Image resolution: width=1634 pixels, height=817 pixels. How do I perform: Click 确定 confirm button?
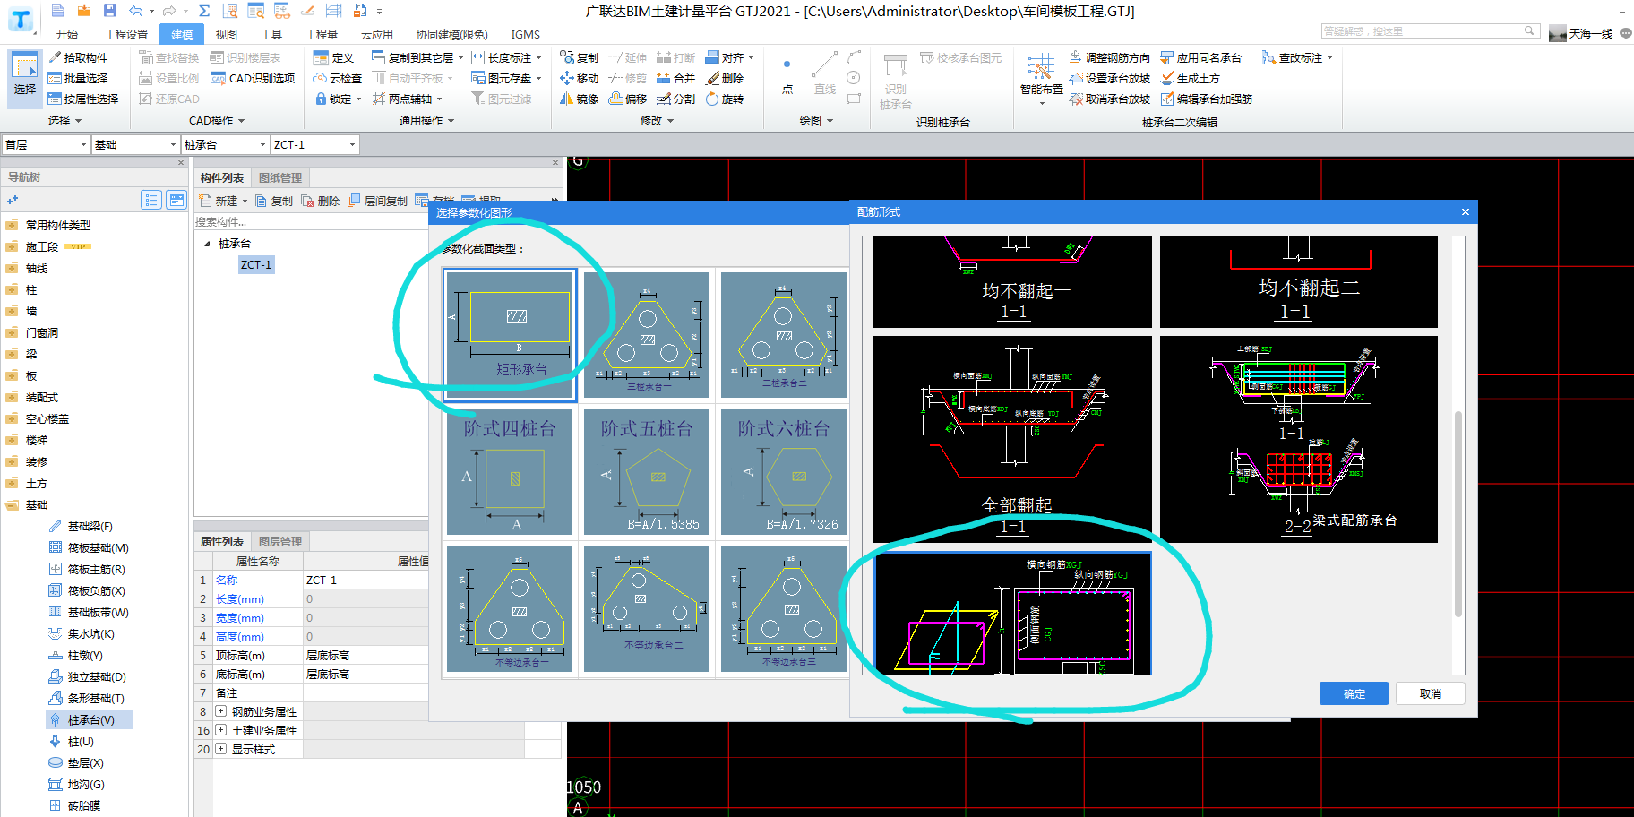coord(1354,693)
